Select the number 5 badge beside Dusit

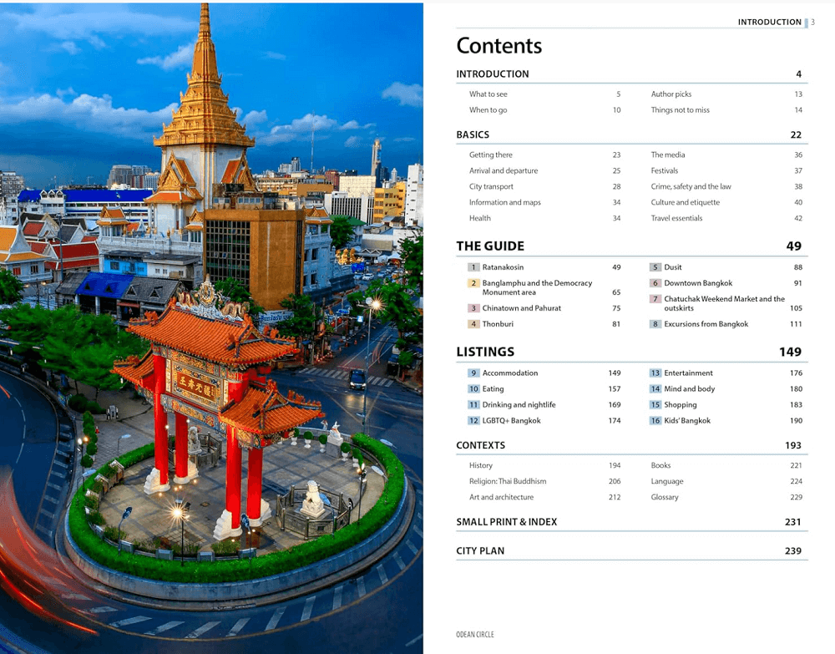(x=655, y=267)
